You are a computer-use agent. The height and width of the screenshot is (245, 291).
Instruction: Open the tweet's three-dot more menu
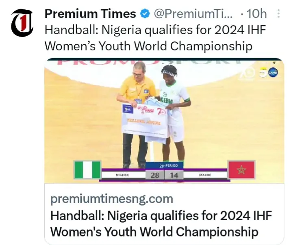click(278, 14)
